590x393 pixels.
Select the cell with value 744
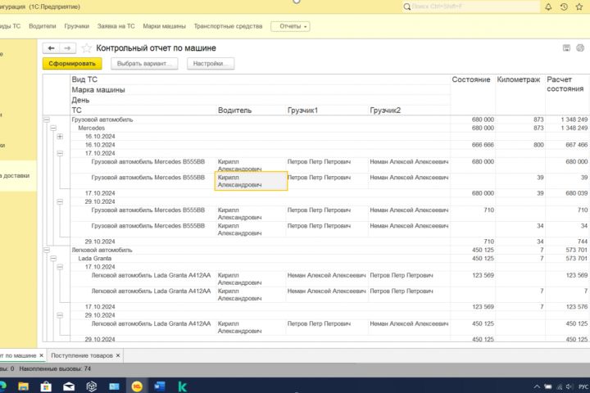(x=583, y=242)
